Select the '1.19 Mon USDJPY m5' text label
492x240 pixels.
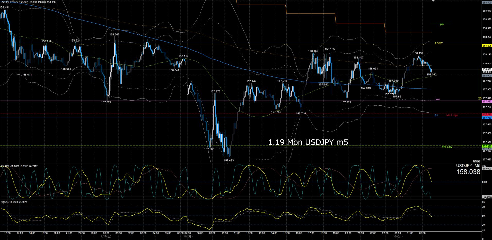[308, 142]
